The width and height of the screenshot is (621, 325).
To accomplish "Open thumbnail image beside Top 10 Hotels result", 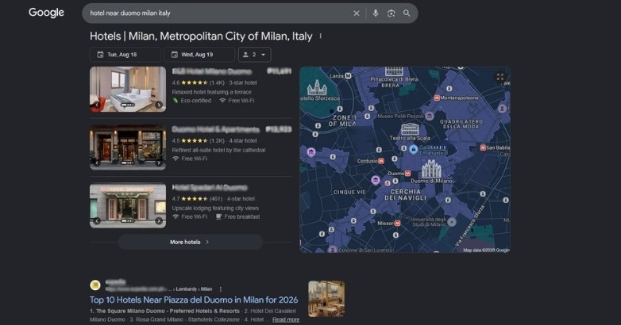I will click(x=326, y=299).
